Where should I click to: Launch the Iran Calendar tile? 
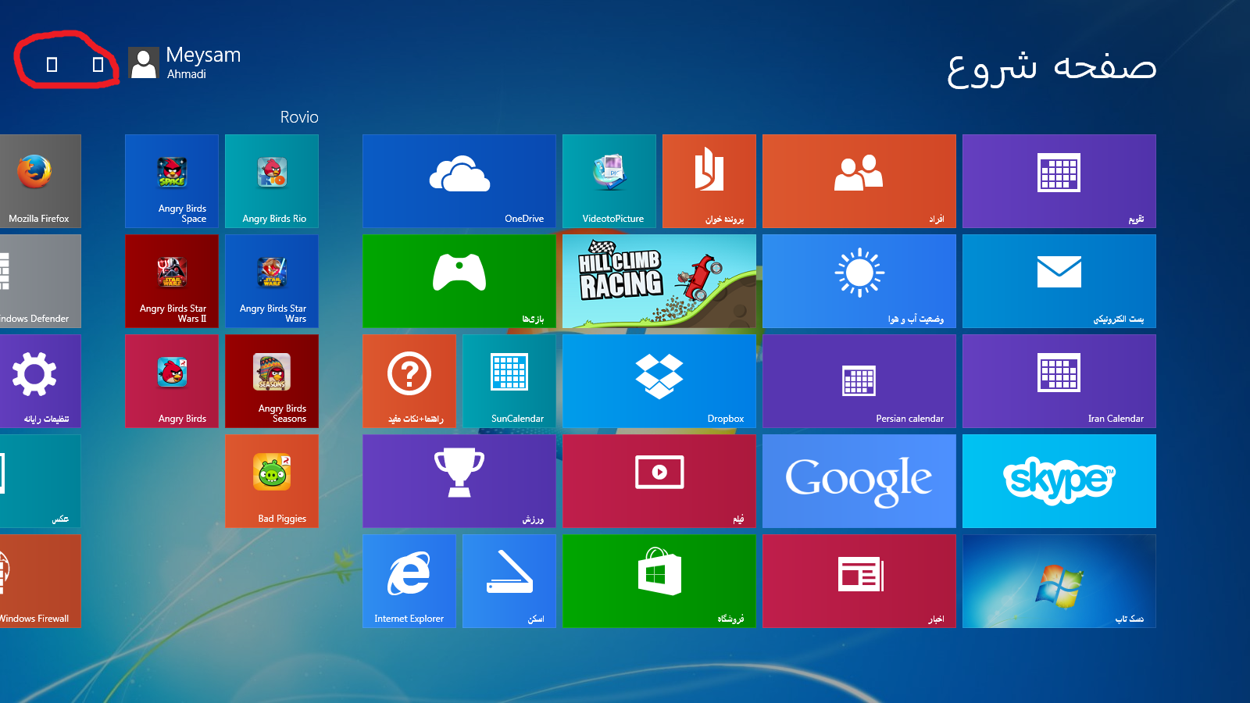(1059, 381)
